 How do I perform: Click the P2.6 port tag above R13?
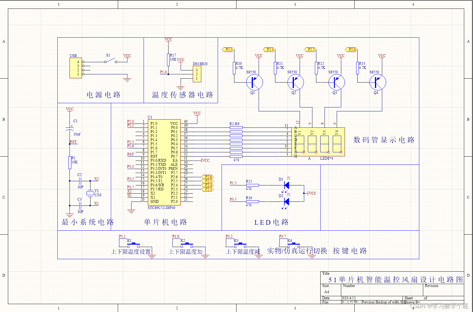[351, 49]
